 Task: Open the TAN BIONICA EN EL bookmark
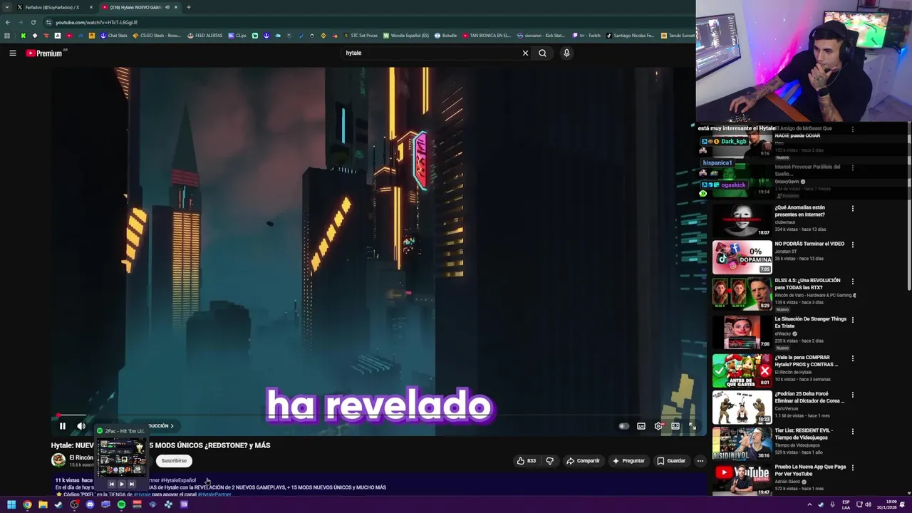pyautogui.click(x=487, y=36)
